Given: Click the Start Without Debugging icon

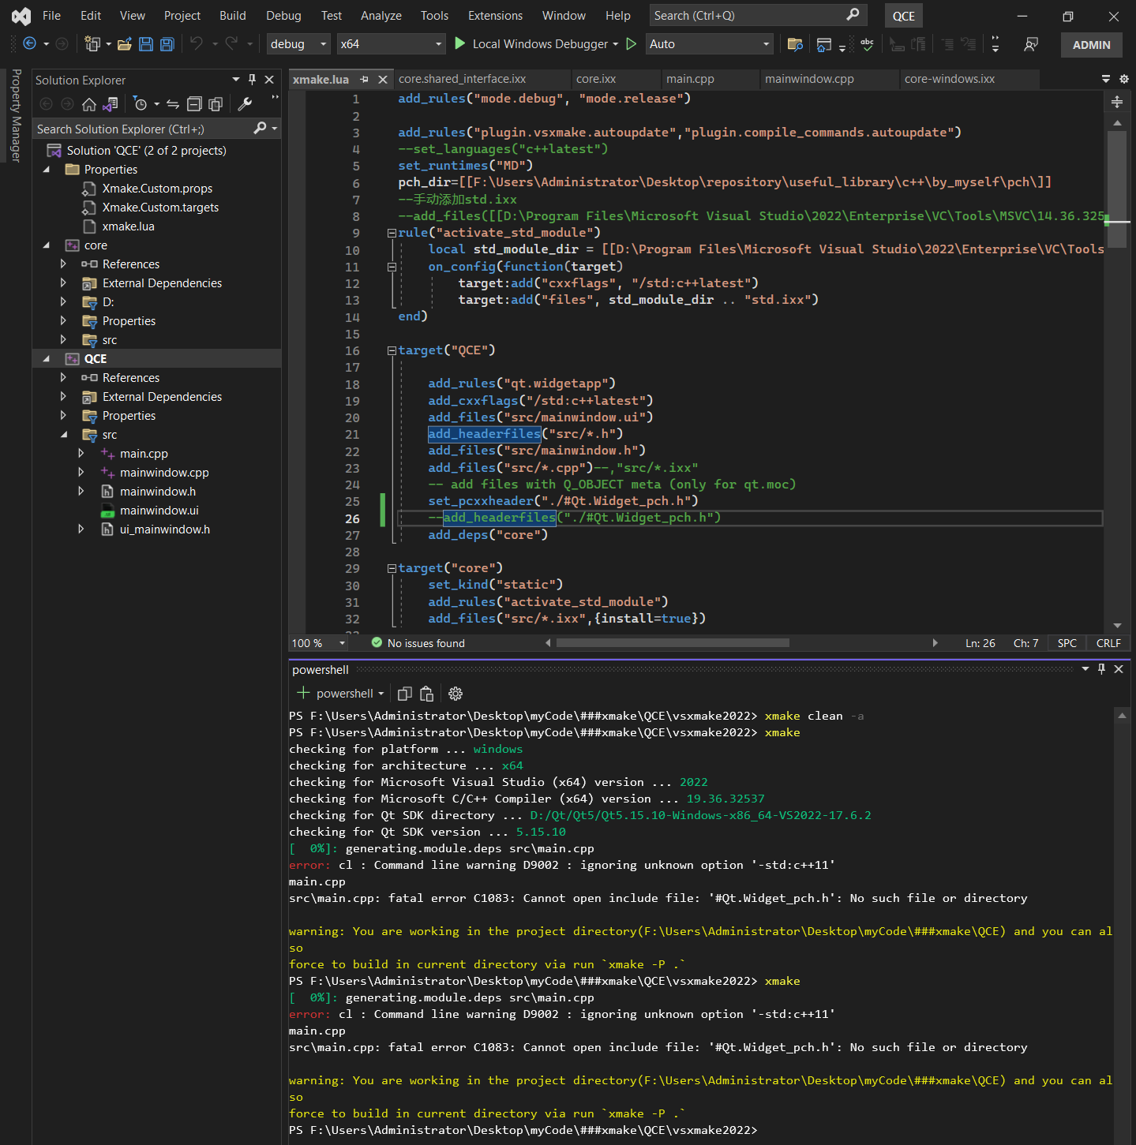Looking at the screenshot, I should point(632,44).
